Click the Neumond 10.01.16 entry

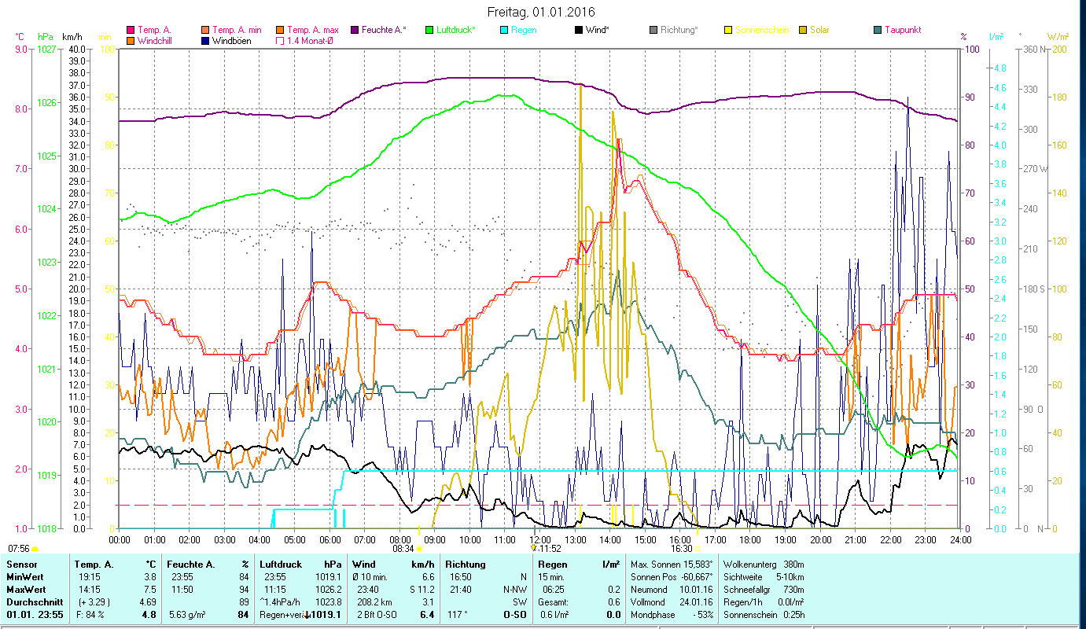[671, 590]
